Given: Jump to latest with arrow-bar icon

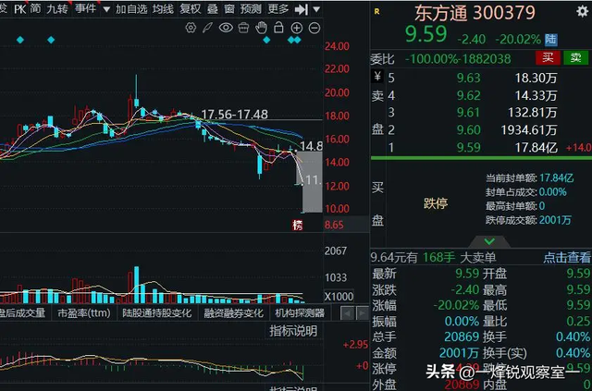Looking at the screenshot, I should click(x=302, y=9).
